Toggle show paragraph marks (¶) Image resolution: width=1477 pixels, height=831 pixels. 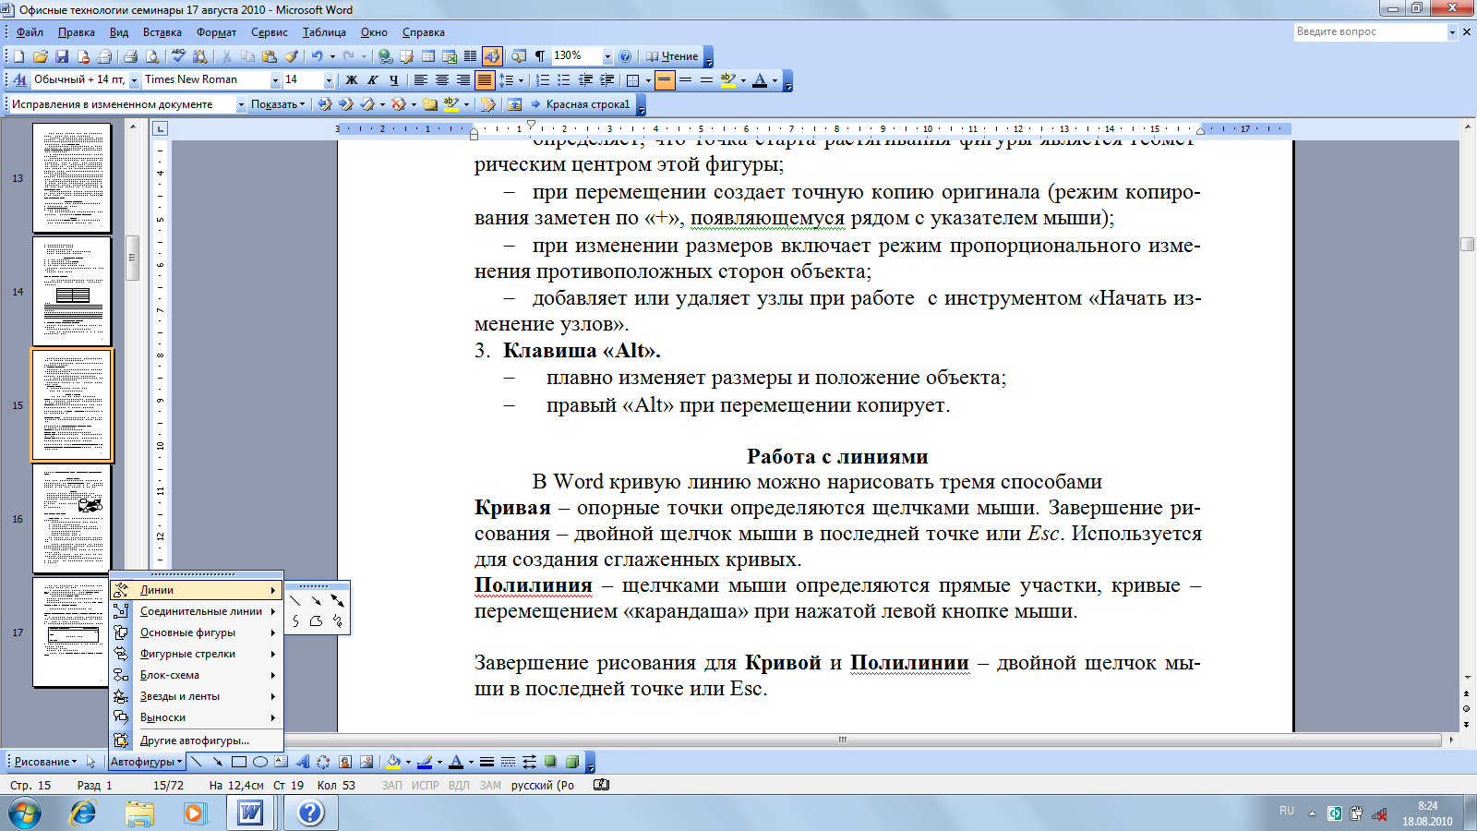point(539,56)
